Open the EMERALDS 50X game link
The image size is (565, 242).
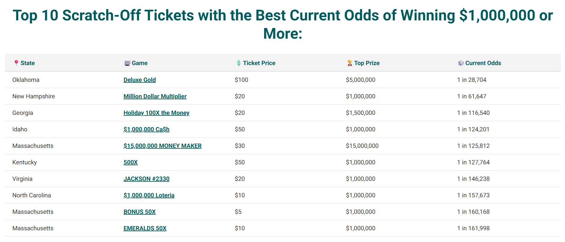145,228
